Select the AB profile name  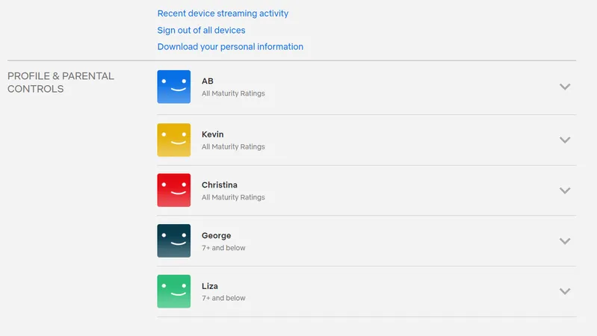point(208,81)
